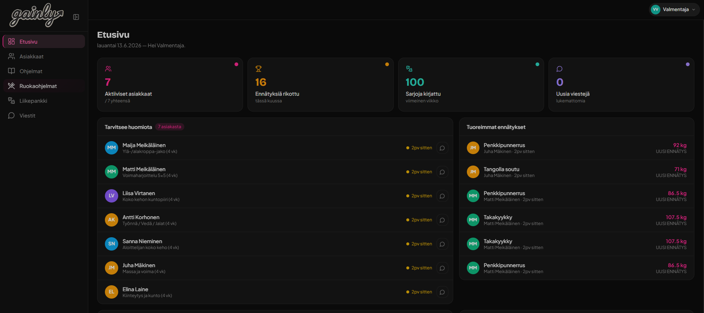
Task: Click the people icon on active clients card
Action: tap(108, 69)
